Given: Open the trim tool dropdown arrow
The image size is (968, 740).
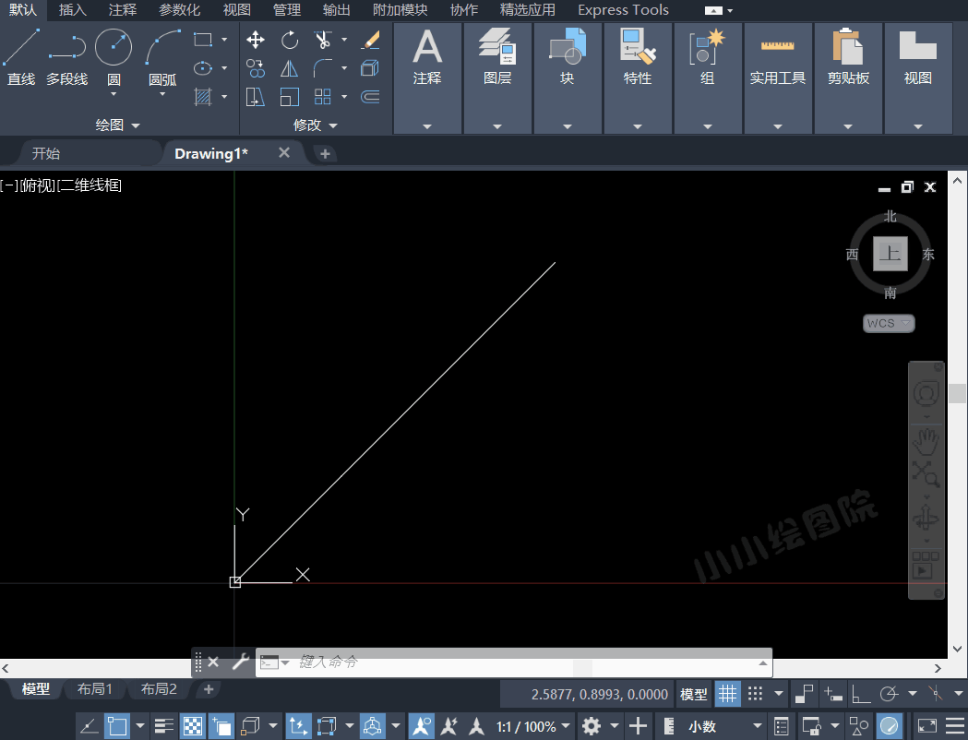Looking at the screenshot, I should [x=344, y=40].
